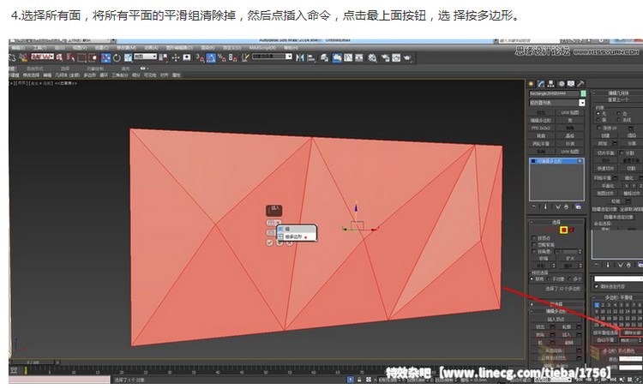Open the Render Setup icon

[386, 57]
